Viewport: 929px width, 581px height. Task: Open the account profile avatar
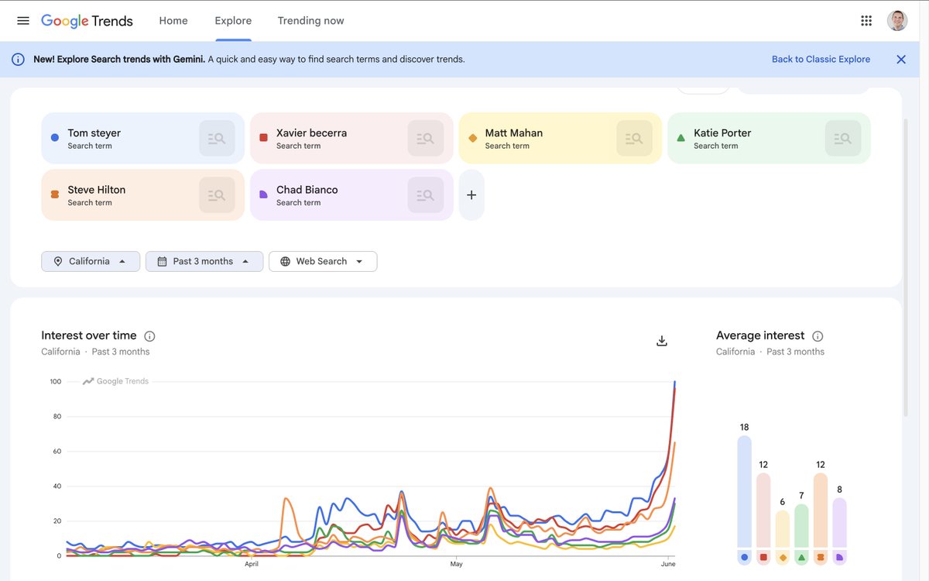point(897,21)
